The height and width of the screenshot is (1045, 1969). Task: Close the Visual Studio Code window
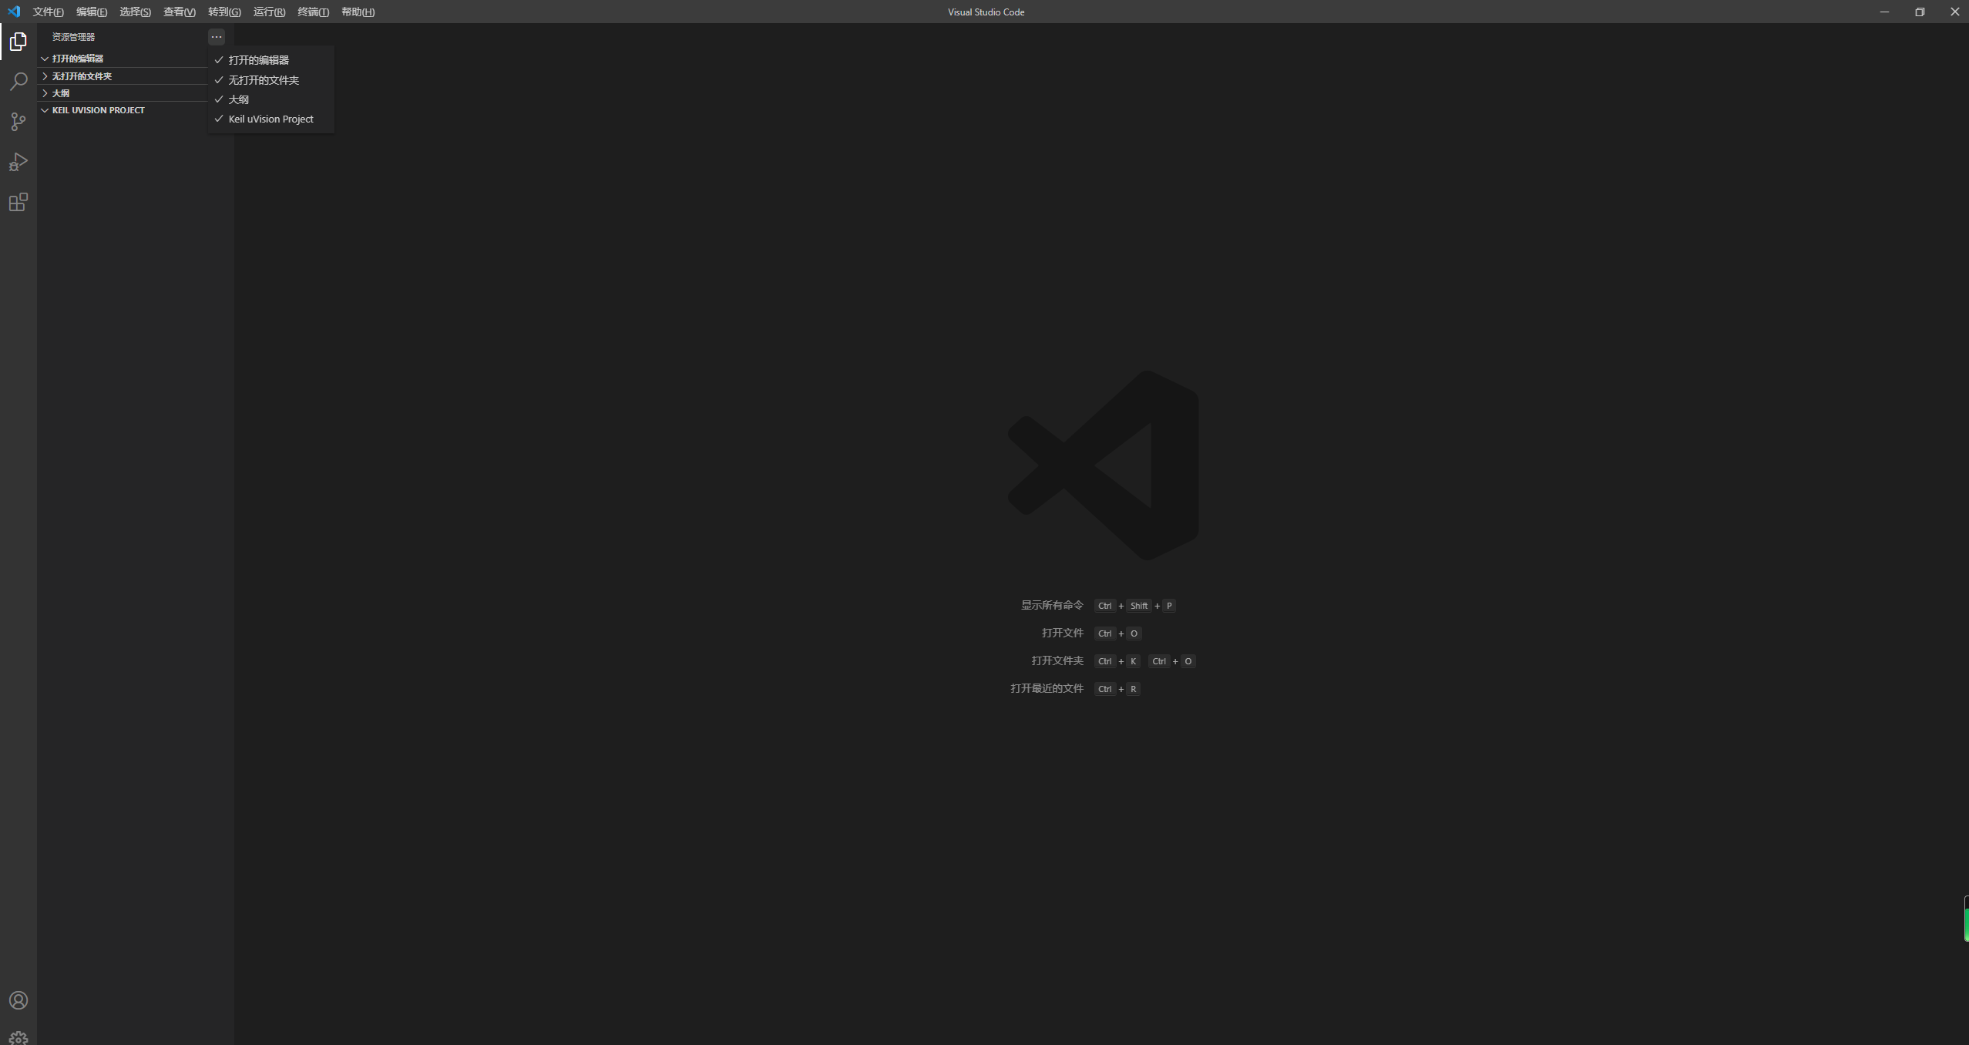point(1954,12)
